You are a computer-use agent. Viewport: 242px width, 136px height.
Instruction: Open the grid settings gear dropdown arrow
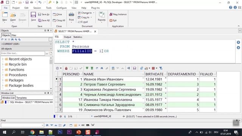coord(61,68)
